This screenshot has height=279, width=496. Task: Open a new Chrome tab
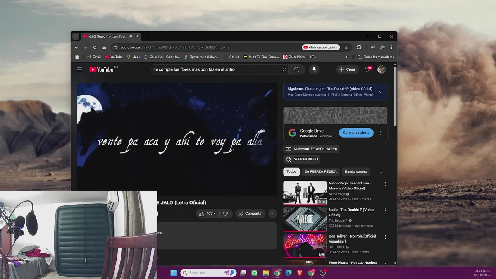click(146, 36)
